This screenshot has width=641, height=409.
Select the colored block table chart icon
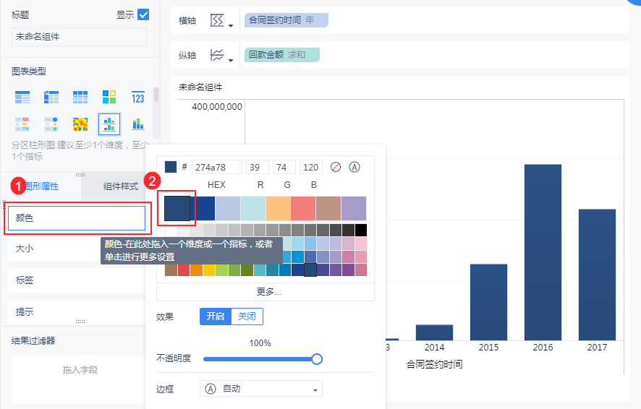click(x=109, y=97)
